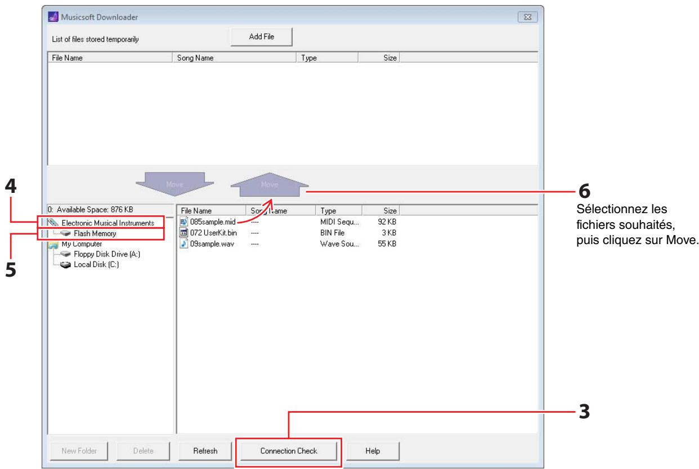Sort temporary list by Size header
Screen dimensions: 699x469
(379, 57)
